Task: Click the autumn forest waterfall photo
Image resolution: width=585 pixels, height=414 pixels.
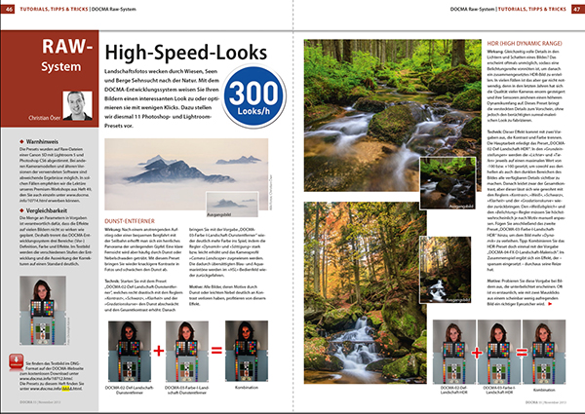Action: (366, 292)
